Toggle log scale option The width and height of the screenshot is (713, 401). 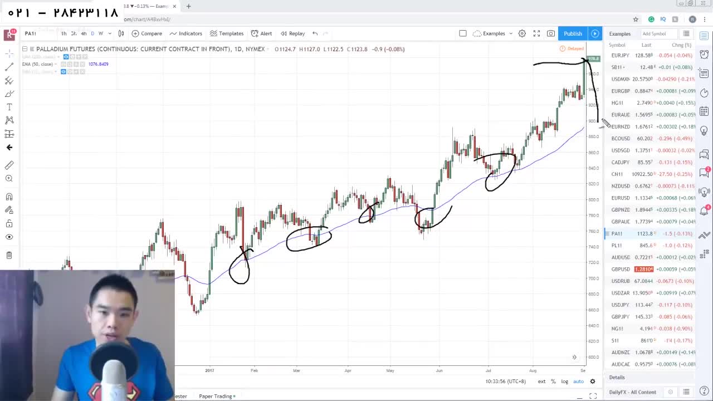point(564,382)
